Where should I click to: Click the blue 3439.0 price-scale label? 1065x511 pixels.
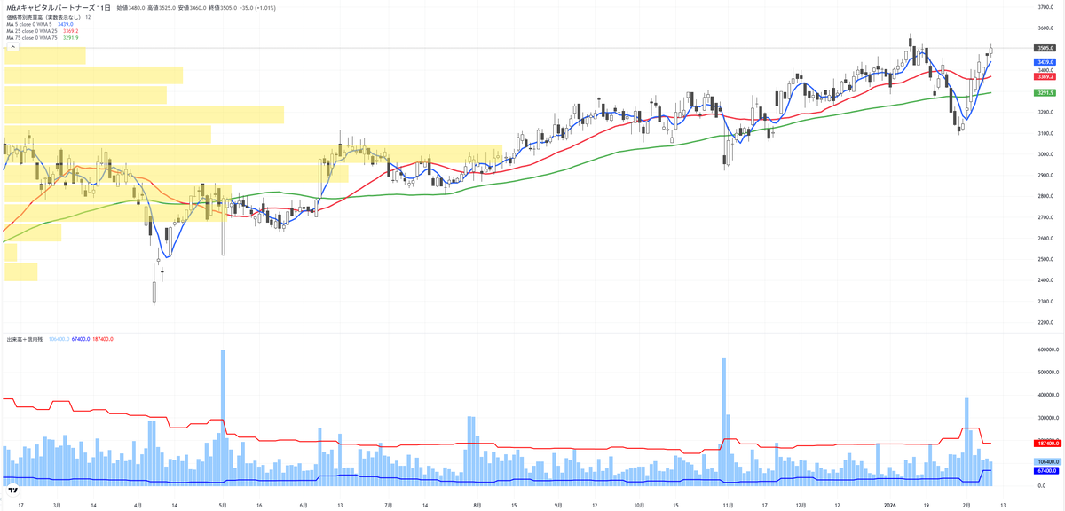(x=1045, y=62)
